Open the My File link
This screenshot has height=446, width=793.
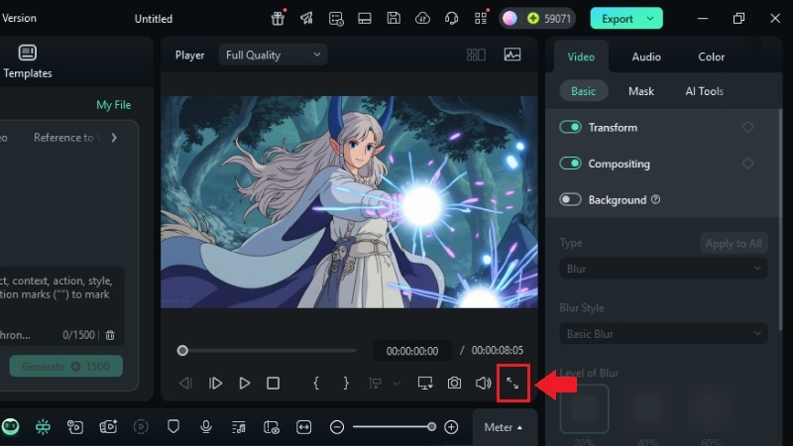(x=113, y=105)
